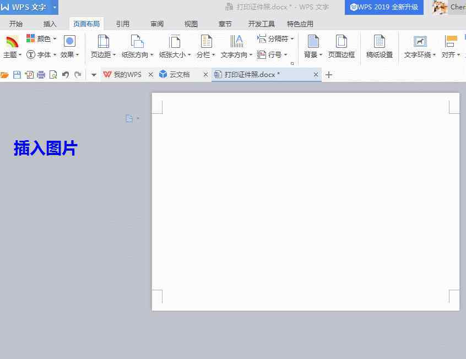Switch to the 开始 ribbon tab
Image resolution: width=466 pixels, height=359 pixels.
[16, 24]
